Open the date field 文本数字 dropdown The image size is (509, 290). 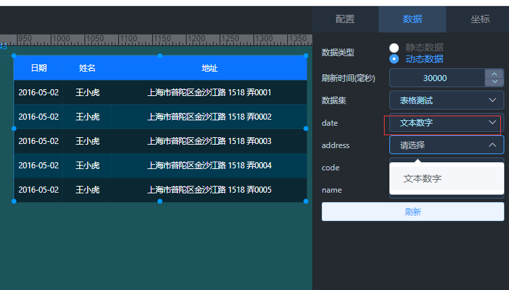pos(446,122)
